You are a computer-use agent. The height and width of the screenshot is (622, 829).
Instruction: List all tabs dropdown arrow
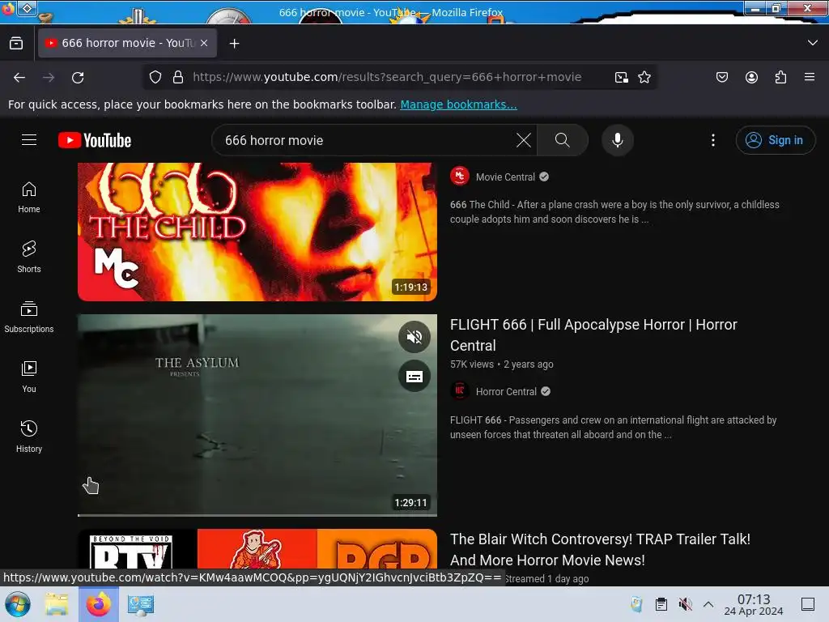813,43
